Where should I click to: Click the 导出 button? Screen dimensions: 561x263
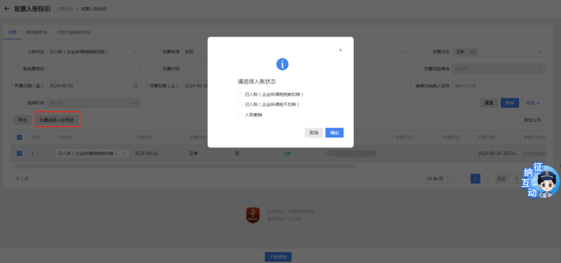(x=22, y=120)
